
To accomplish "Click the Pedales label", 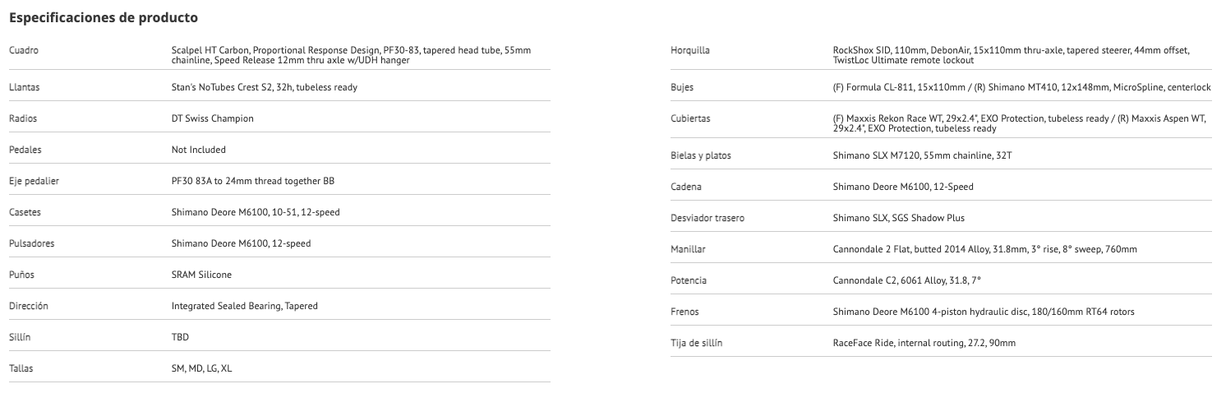I will [25, 150].
